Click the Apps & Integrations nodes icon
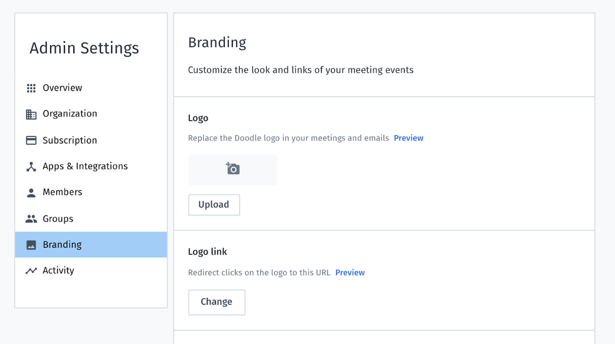Screen dimensions: 615x344 (x=31, y=166)
